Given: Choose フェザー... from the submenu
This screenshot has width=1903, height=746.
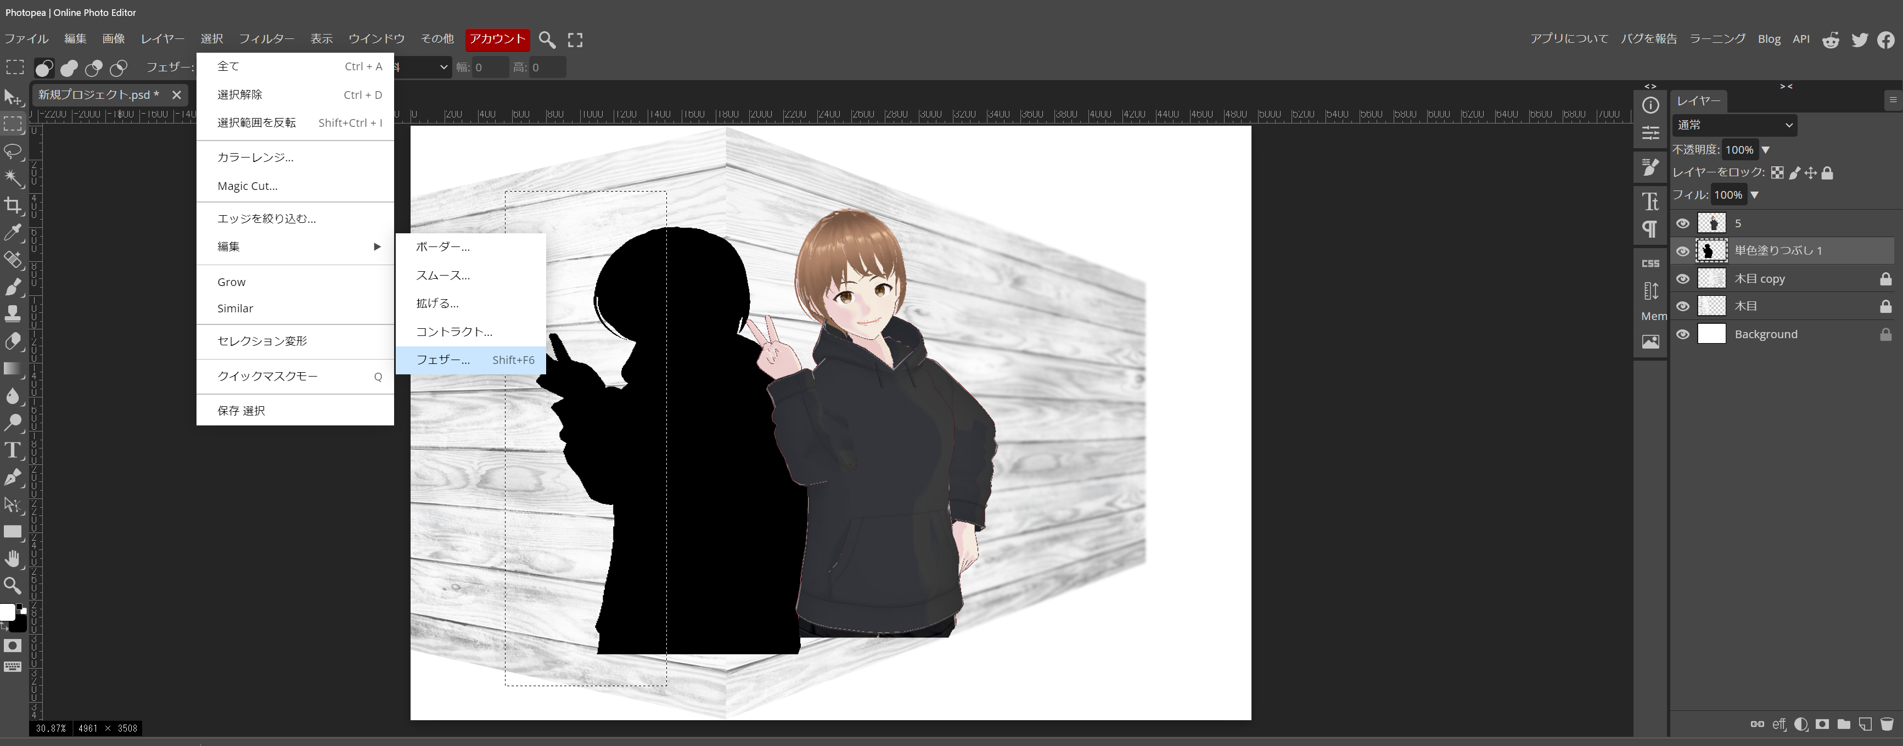Looking at the screenshot, I should (442, 360).
